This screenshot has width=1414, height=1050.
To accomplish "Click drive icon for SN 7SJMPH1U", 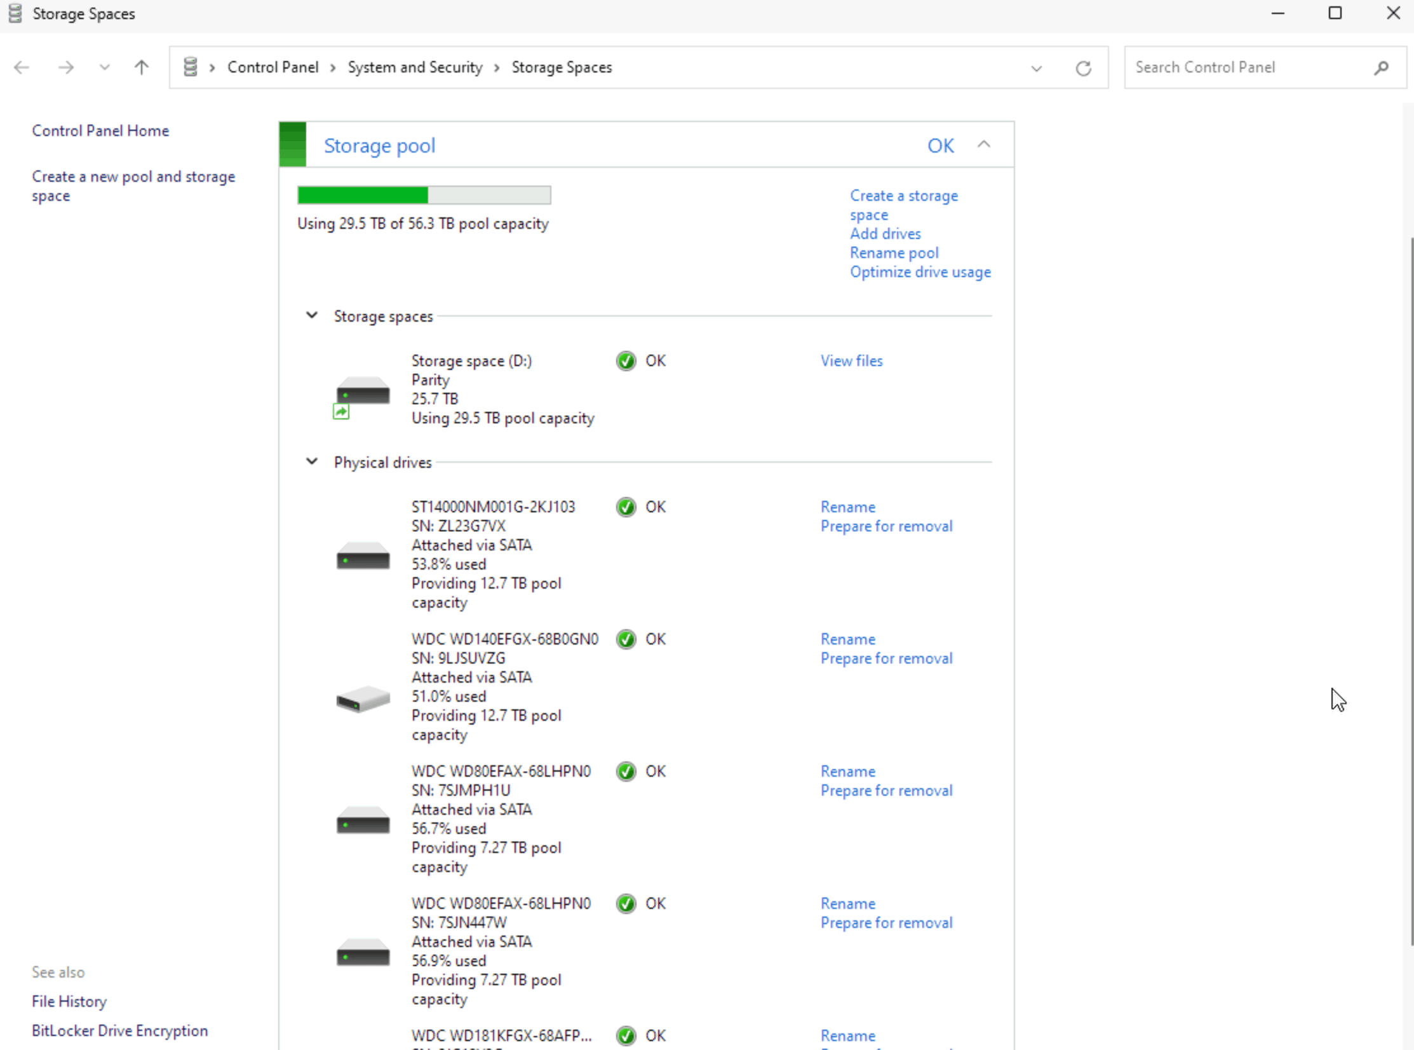I will point(363,820).
